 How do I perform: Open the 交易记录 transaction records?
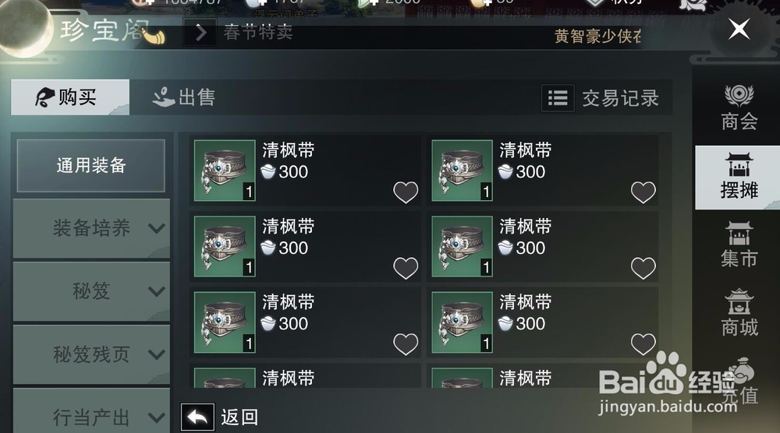(620, 98)
